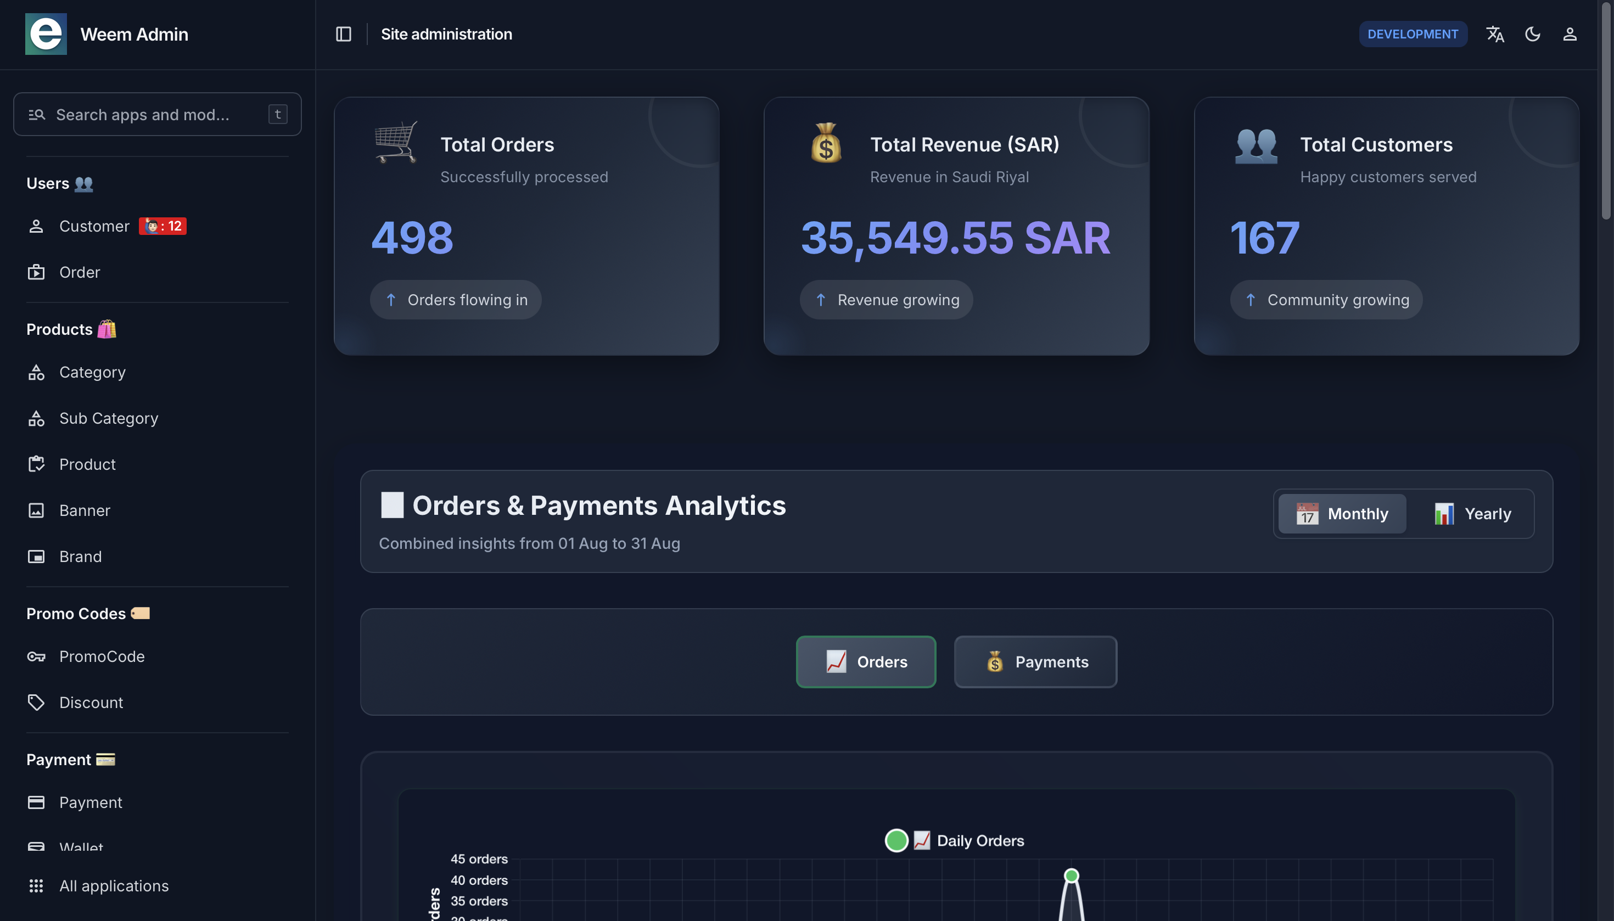Select the Discount tag icon

point(37,702)
